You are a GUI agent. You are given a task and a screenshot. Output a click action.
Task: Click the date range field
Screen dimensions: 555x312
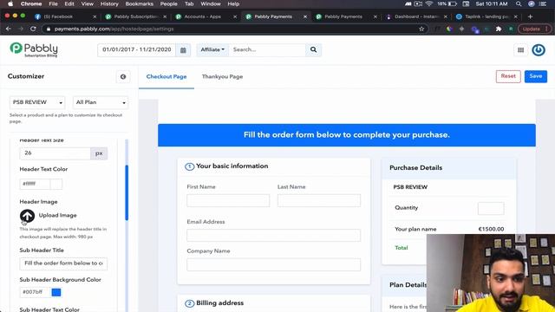tap(137, 50)
